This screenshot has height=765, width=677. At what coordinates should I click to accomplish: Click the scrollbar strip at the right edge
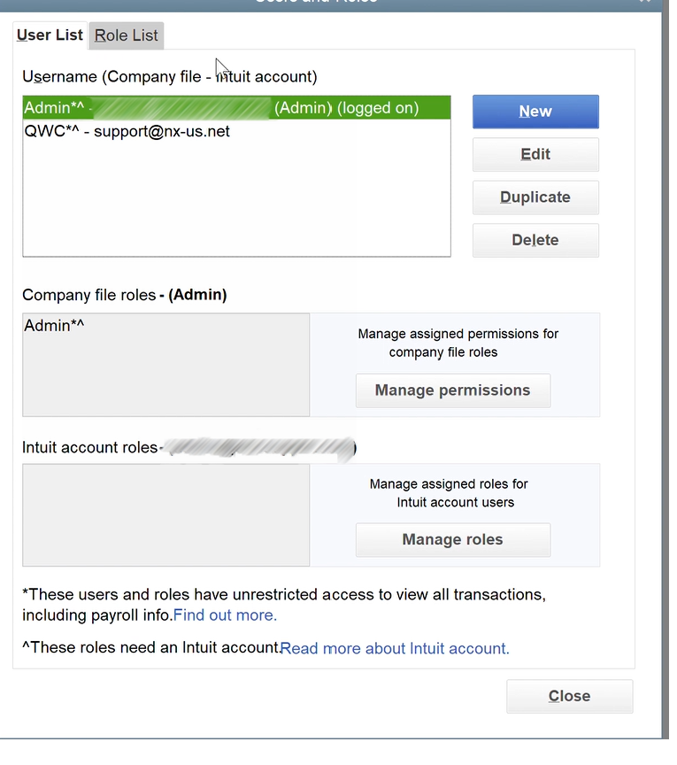[670, 354]
